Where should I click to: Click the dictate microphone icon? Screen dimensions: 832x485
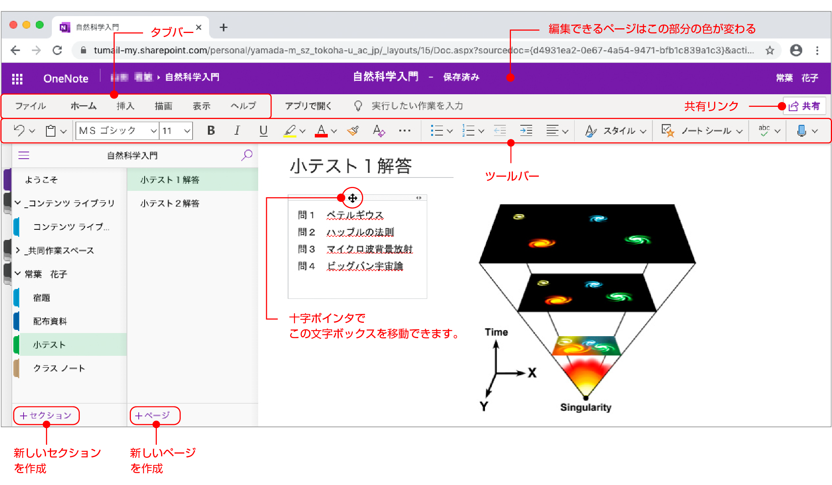(x=801, y=130)
